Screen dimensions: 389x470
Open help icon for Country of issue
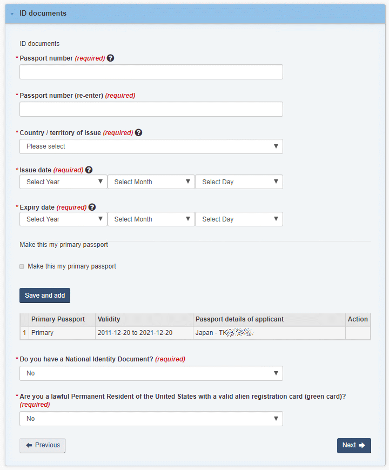point(138,132)
